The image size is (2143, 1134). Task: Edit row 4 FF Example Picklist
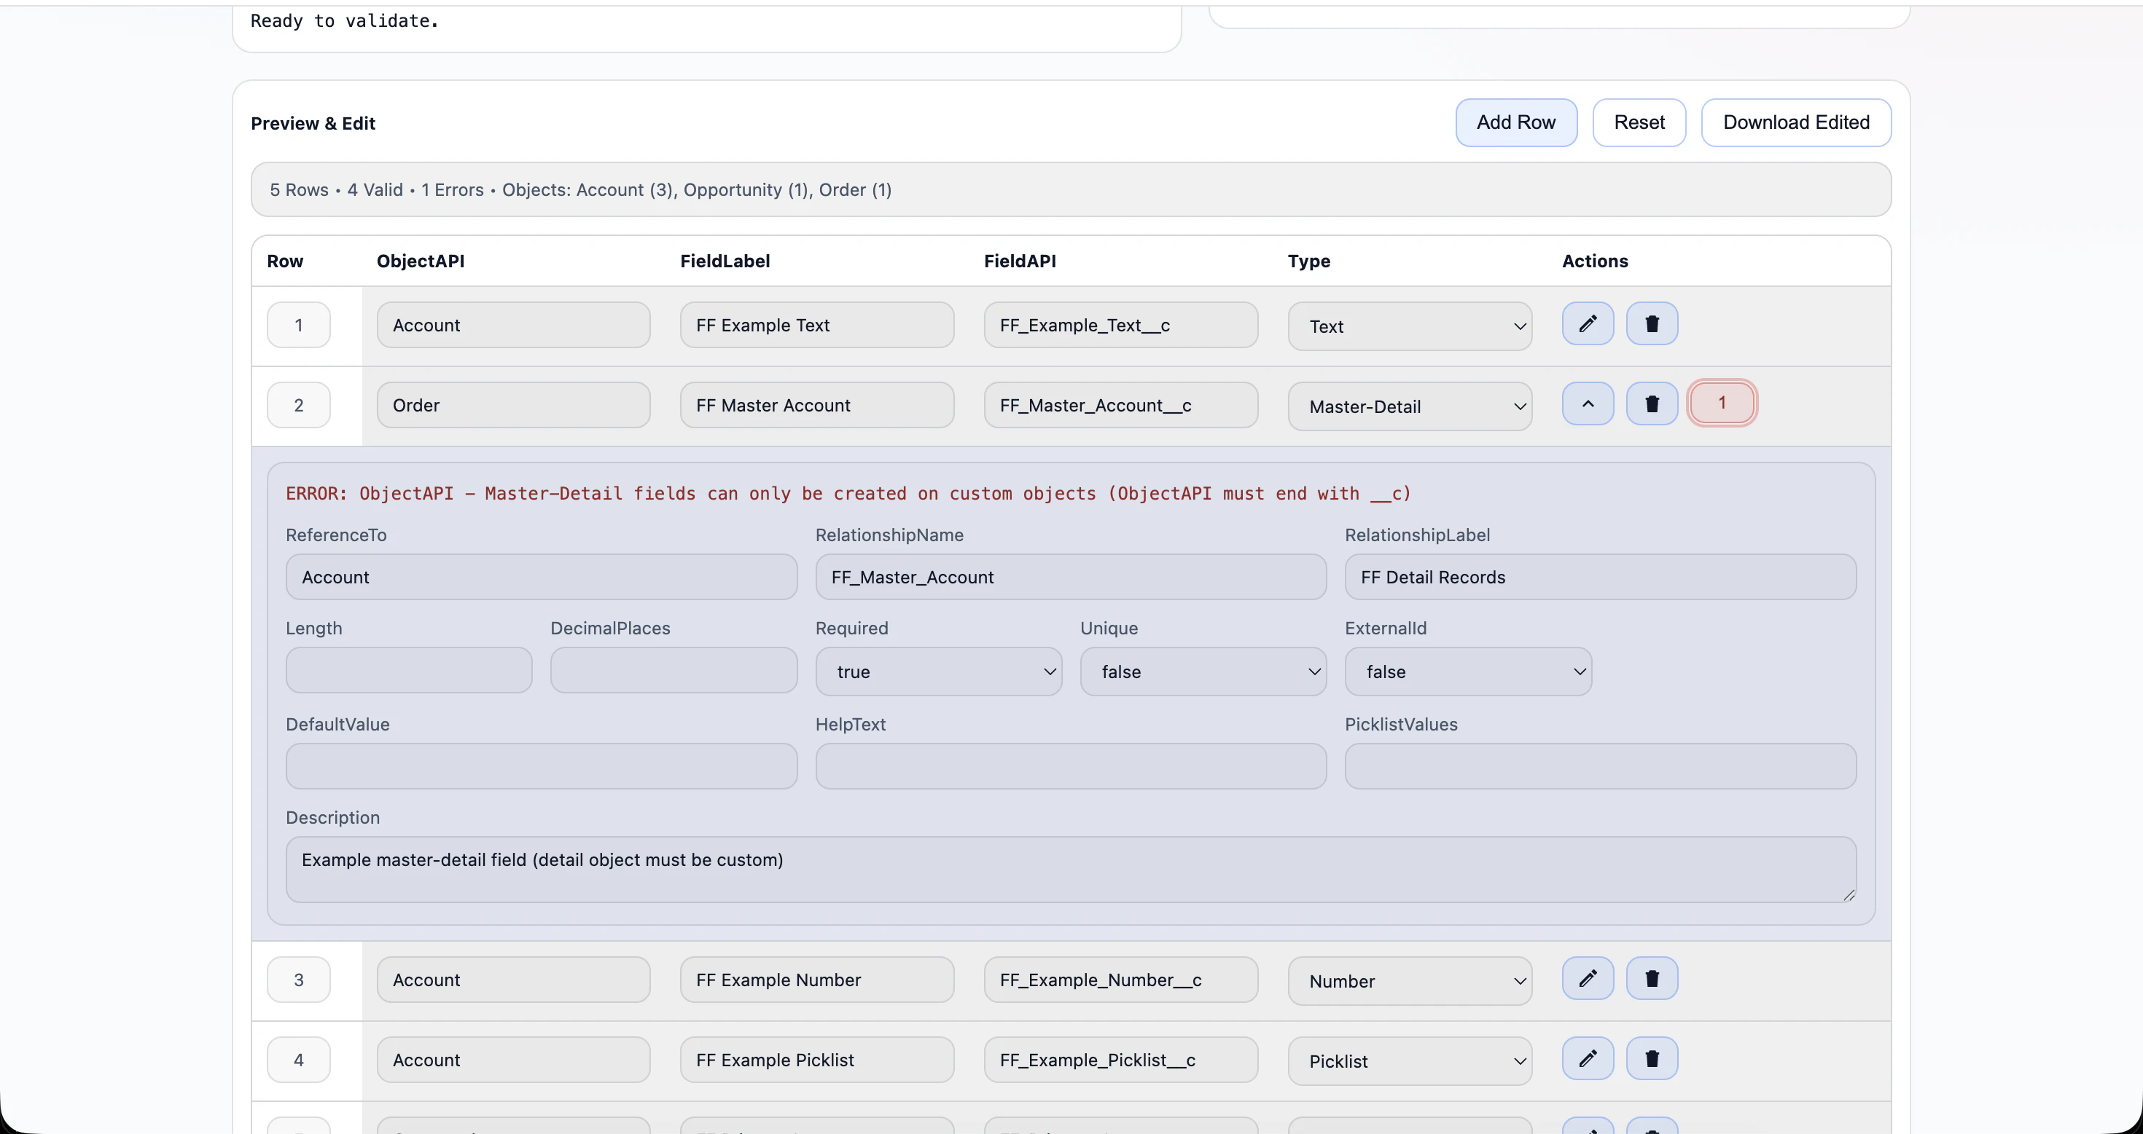[x=1588, y=1058]
